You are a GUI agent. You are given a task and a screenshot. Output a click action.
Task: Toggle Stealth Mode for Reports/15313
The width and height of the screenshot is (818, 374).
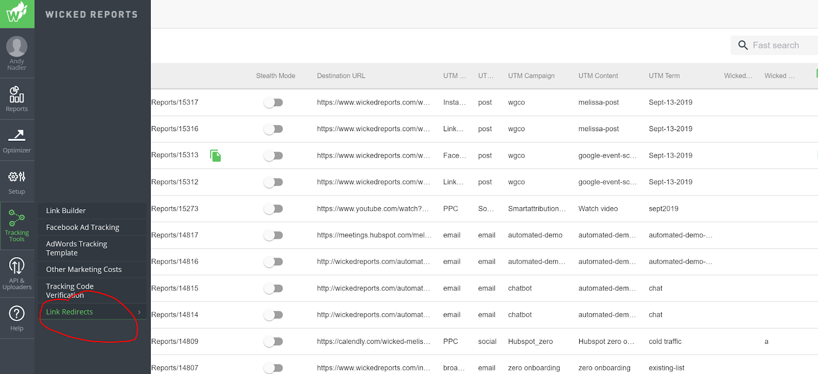tap(274, 156)
